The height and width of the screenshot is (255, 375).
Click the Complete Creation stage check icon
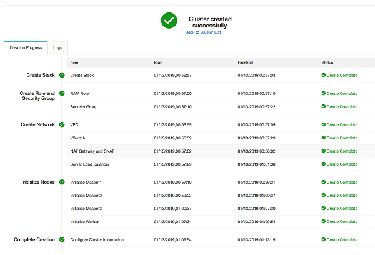[62, 239]
